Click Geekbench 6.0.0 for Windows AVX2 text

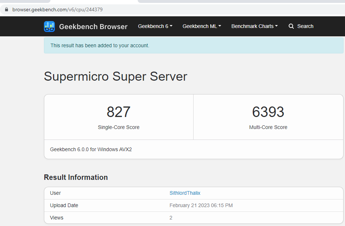point(91,149)
